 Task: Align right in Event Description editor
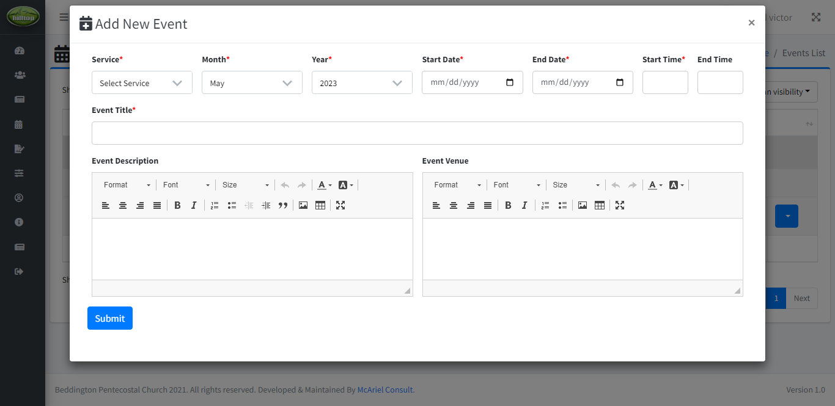[140, 205]
